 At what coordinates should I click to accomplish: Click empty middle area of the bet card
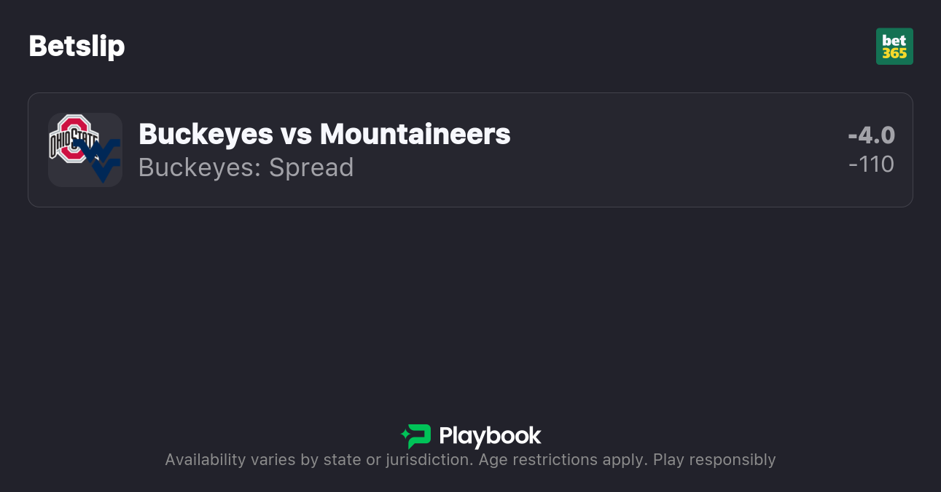656,150
